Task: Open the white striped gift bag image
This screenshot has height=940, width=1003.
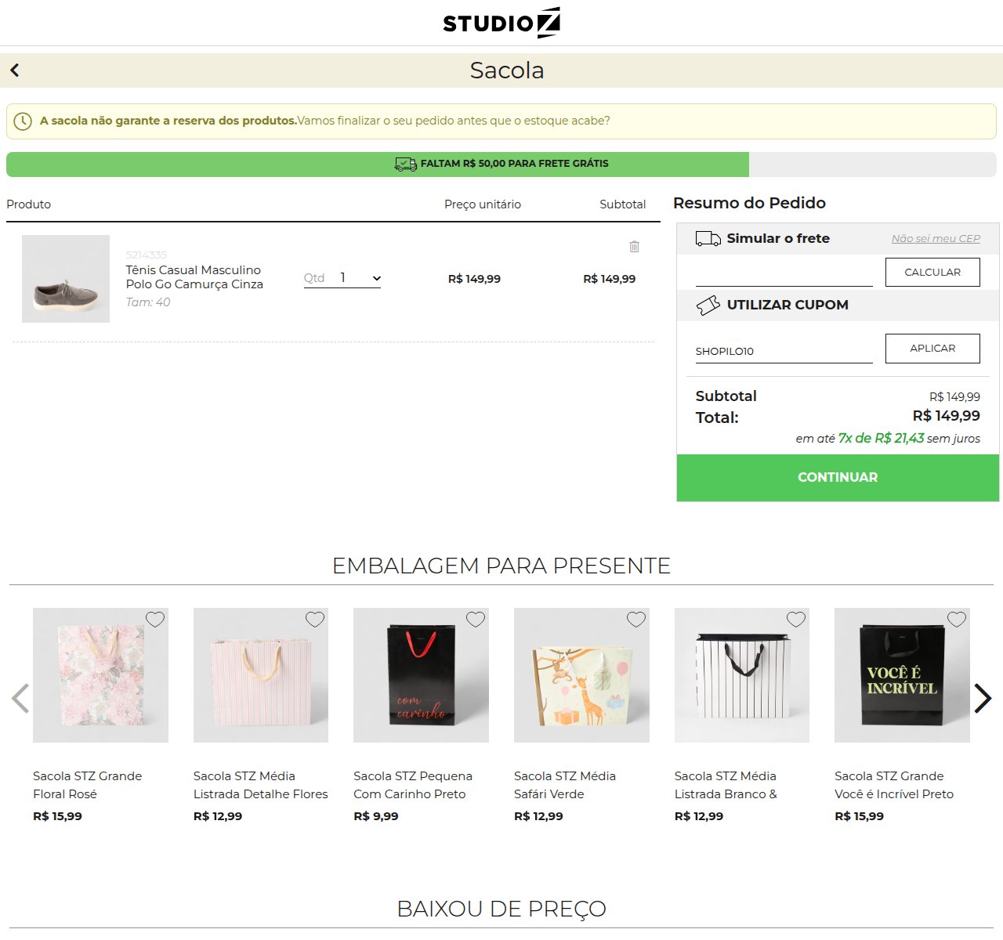Action: pos(742,675)
